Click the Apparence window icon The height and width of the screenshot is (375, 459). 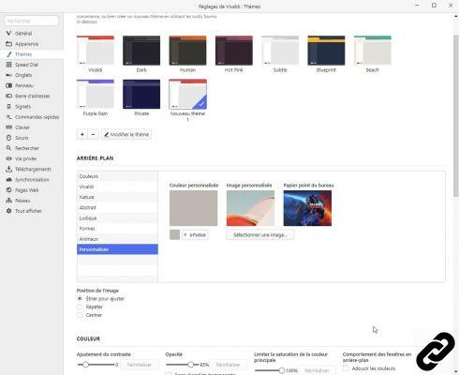8,44
